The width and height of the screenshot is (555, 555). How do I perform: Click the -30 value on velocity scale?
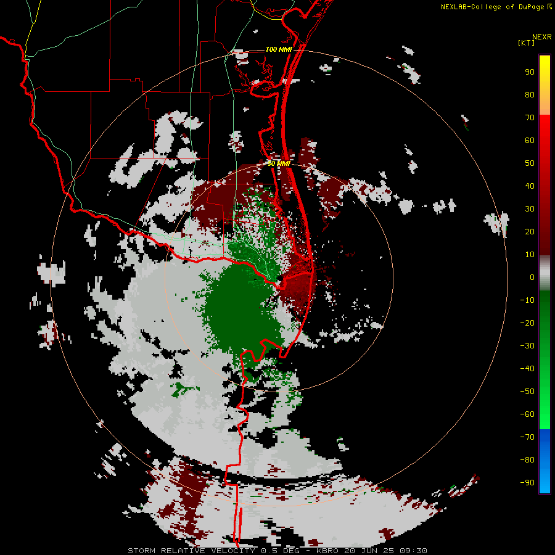coord(527,346)
